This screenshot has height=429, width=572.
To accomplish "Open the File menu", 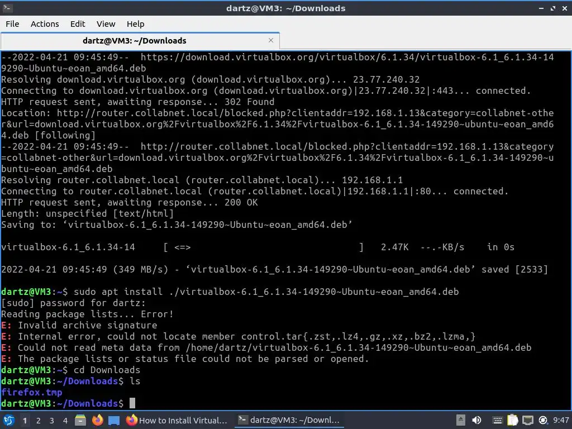I will [x=12, y=23].
